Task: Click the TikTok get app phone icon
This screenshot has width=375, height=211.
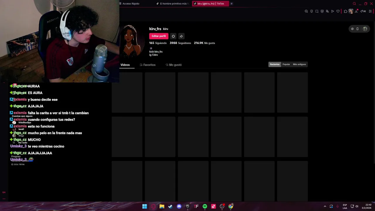Action: [x=357, y=29]
